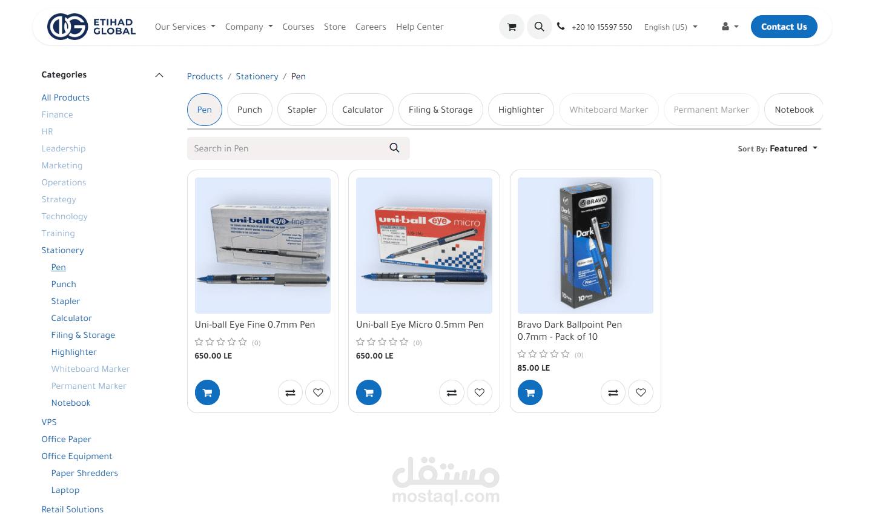
Task: Select Office Paper category in sidebar
Action: pos(66,439)
